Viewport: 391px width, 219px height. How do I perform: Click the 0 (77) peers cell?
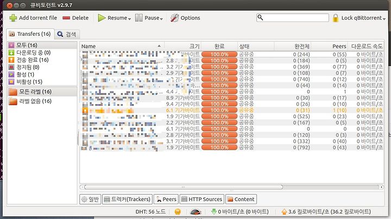pyautogui.click(x=339, y=67)
